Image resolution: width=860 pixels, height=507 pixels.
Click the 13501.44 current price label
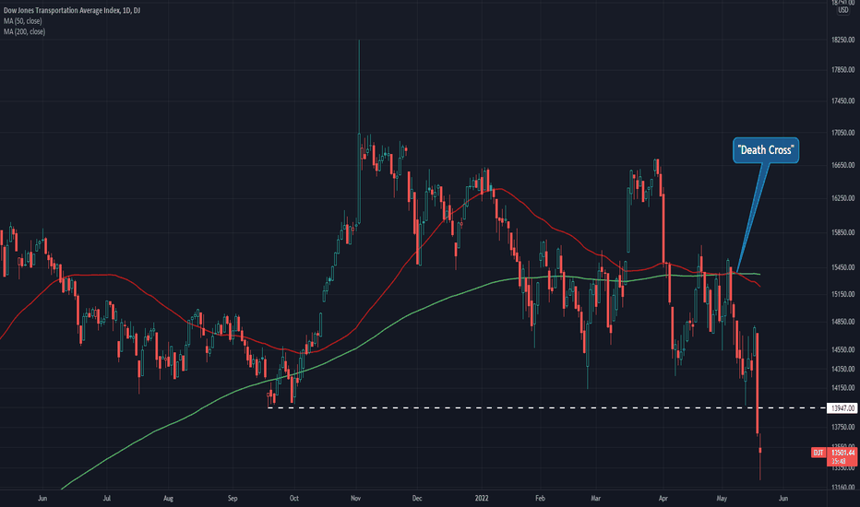coord(842,453)
